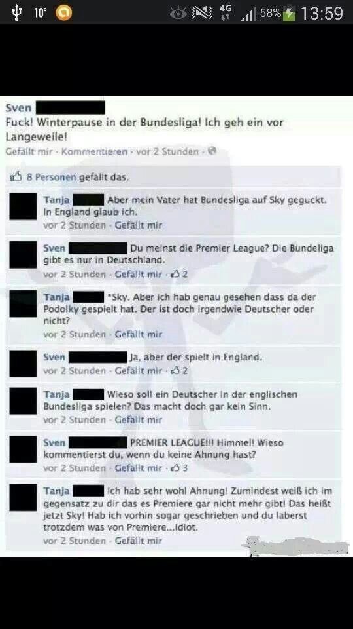The image size is (353, 629).
Task: Tap thumbs-up count 3 on PREMIER LEAGUE comment
Action: (x=180, y=468)
